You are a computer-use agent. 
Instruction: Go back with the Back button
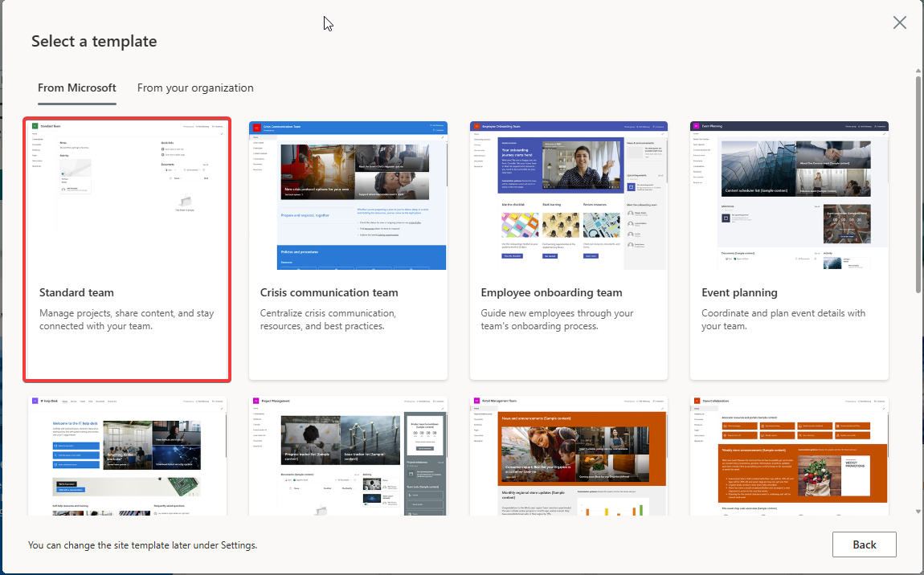(864, 545)
